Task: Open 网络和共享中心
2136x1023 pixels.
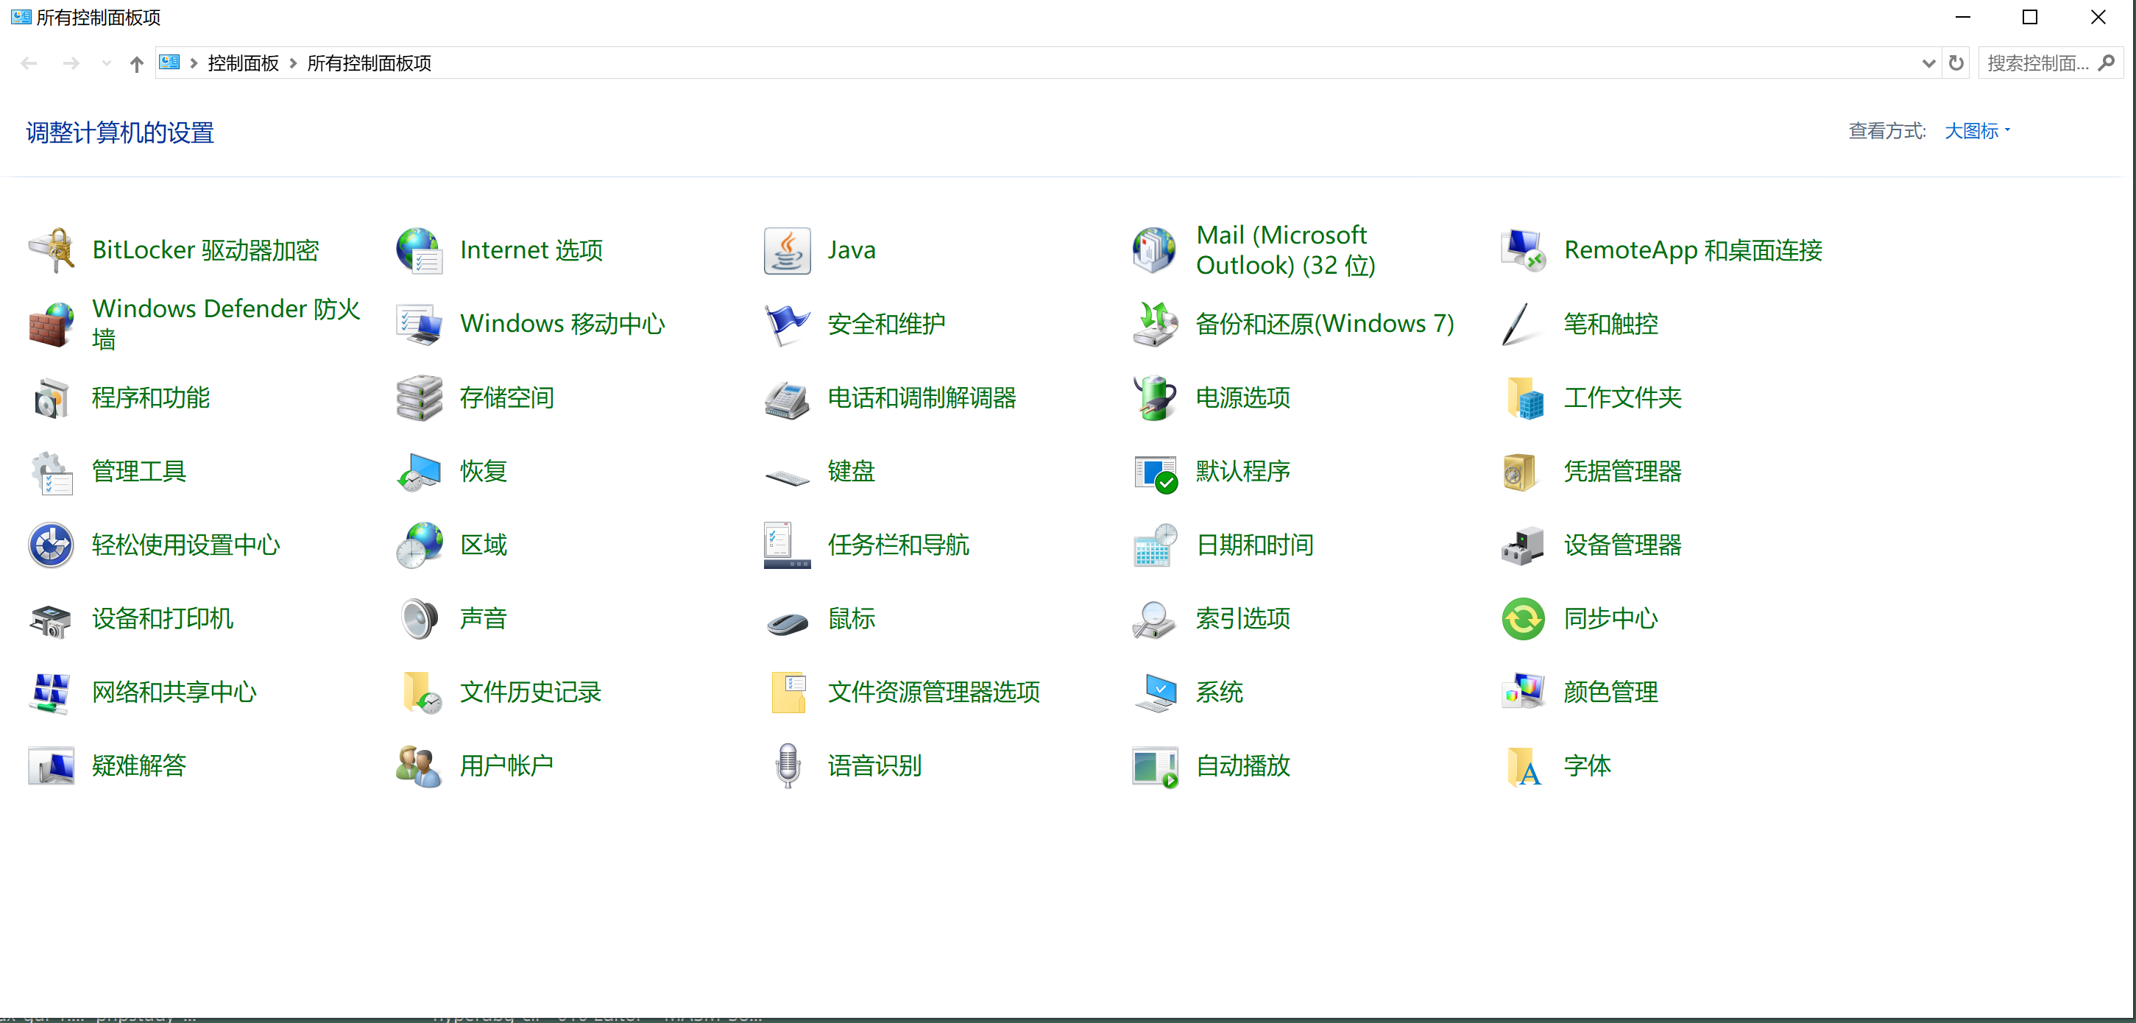Action: tap(173, 693)
